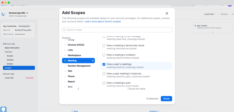Click macOS green fullscreen window button
The width and height of the screenshot is (234, 112).
click(x=9, y=3)
